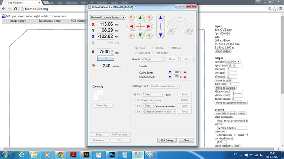This screenshot has width=284, height=159.
Task: Choose climb cut direction radio
Action: click(247, 135)
